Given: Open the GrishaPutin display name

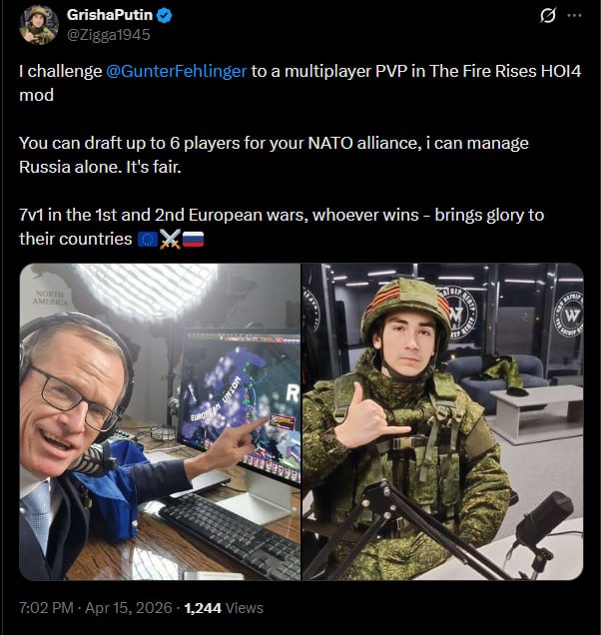Looking at the screenshot, I should coord(110,16).
